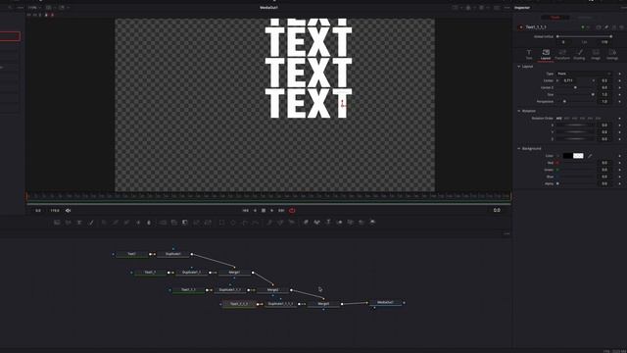
Task: Switch to the Image tab in Inspector
Action: (596, 55)
